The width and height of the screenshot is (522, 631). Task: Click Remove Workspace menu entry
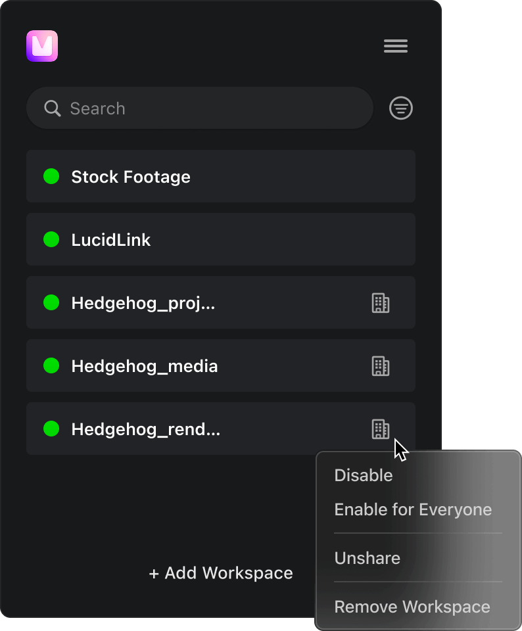click(x=412, y=607)
